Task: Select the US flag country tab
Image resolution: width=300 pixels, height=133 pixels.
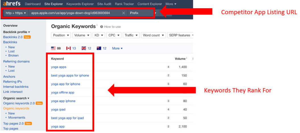Action: tap(56, 48)
